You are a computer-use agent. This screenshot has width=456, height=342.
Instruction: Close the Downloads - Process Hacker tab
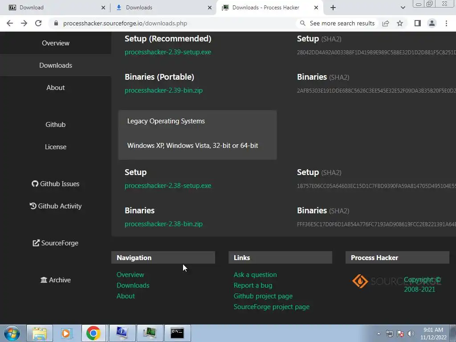coord(316,8)
